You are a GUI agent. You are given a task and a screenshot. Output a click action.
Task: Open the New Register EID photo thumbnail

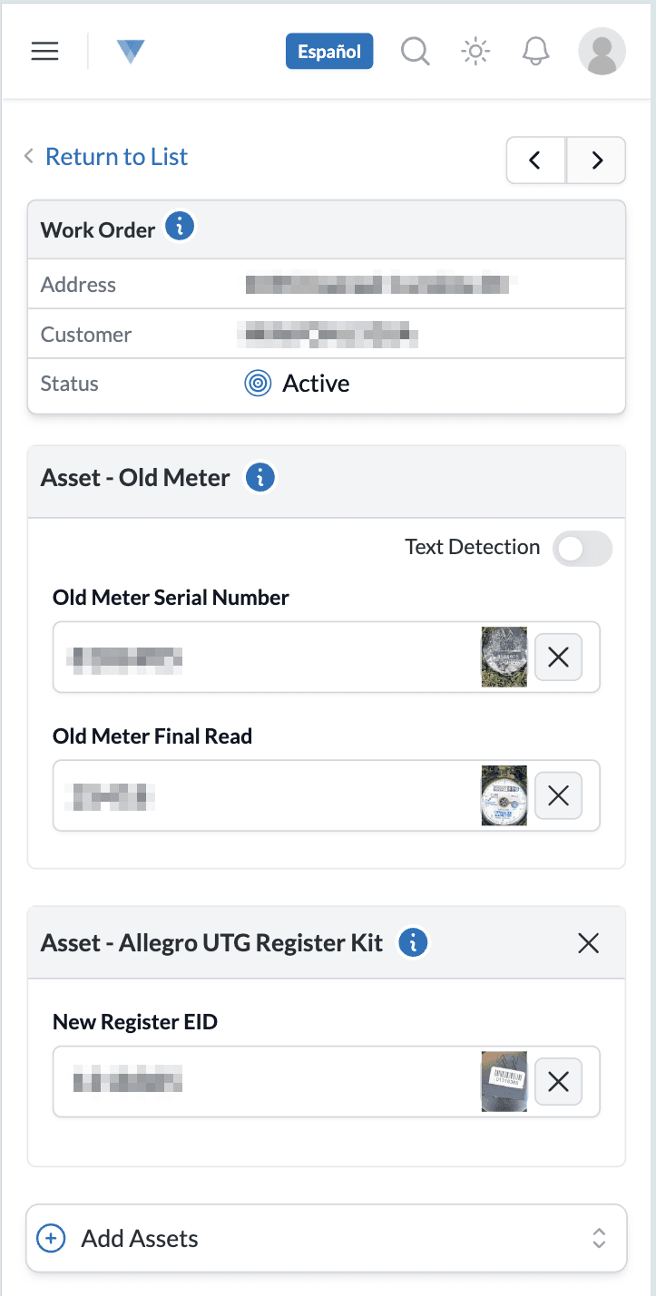point(504,1081)
